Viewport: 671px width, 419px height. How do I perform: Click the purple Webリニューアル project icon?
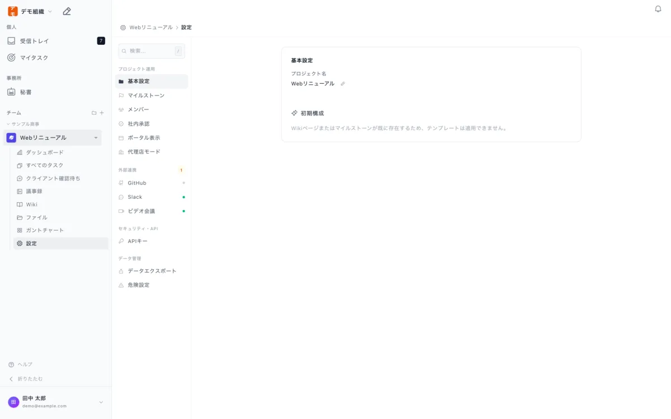point(11,137)
